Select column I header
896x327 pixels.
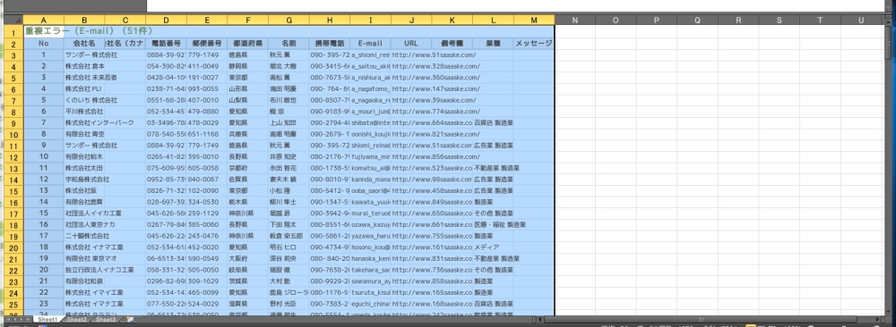coord(370,20)
